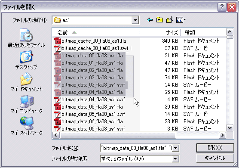Expand the ファイルの種類 dropdown

point(175,159)
